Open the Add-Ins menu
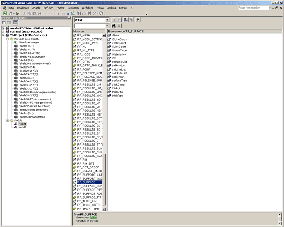 tap(112, 8)
